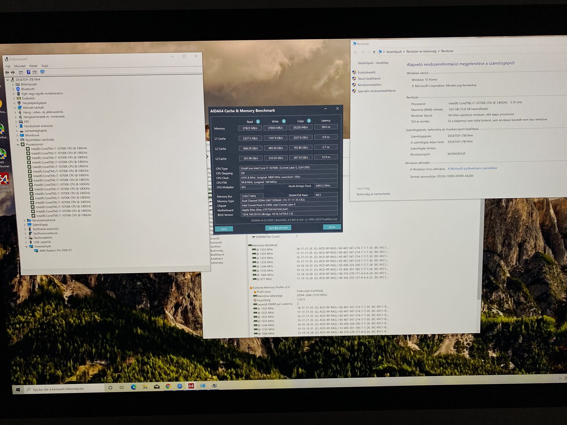Image resolution: width=567 pixels, height=425 pixels.
Task: Click the taskbar search box
Action: [x=65, y=389]
